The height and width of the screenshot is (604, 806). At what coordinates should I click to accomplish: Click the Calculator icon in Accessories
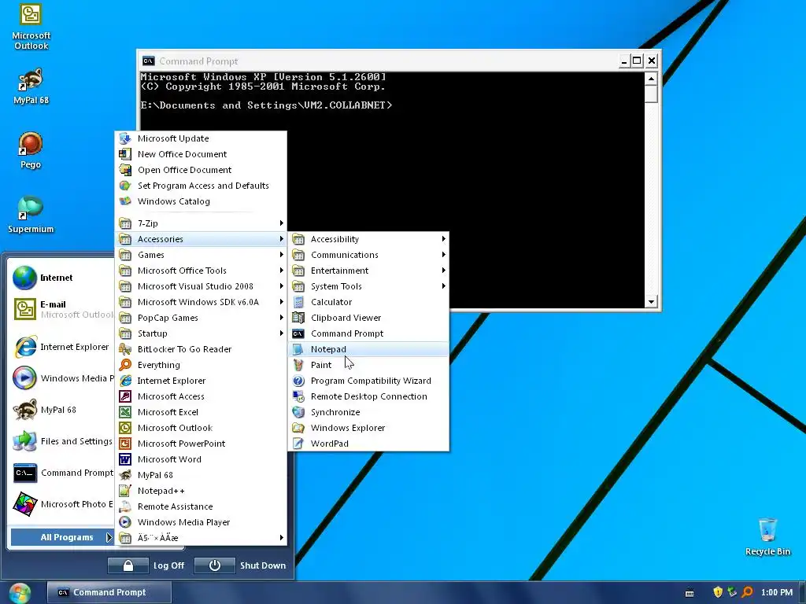298,302
